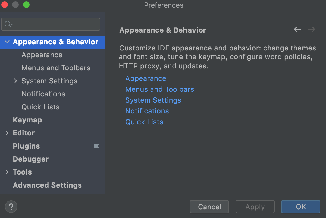This screenshot has width=326, height=218.
Task: Collapse the Appearance & Behavior section
Action: [7, 42]
